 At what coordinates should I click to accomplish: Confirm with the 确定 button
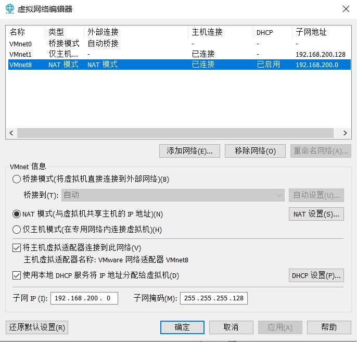[182, 327]
